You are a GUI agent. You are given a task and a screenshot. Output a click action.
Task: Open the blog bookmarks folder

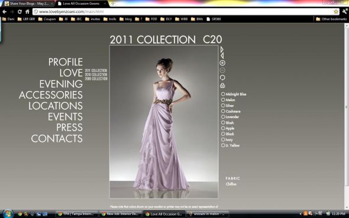[x=126, y=19]
